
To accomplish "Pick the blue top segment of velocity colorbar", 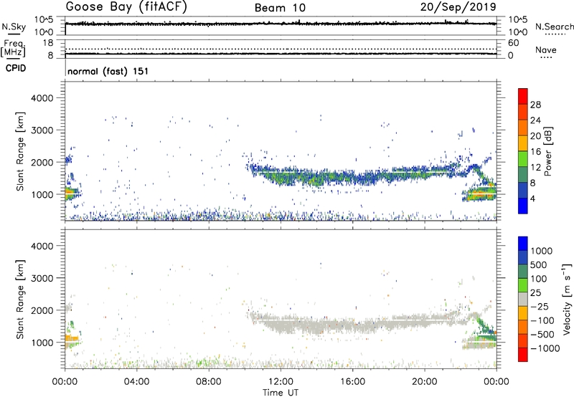I will (x=523, y=244).
